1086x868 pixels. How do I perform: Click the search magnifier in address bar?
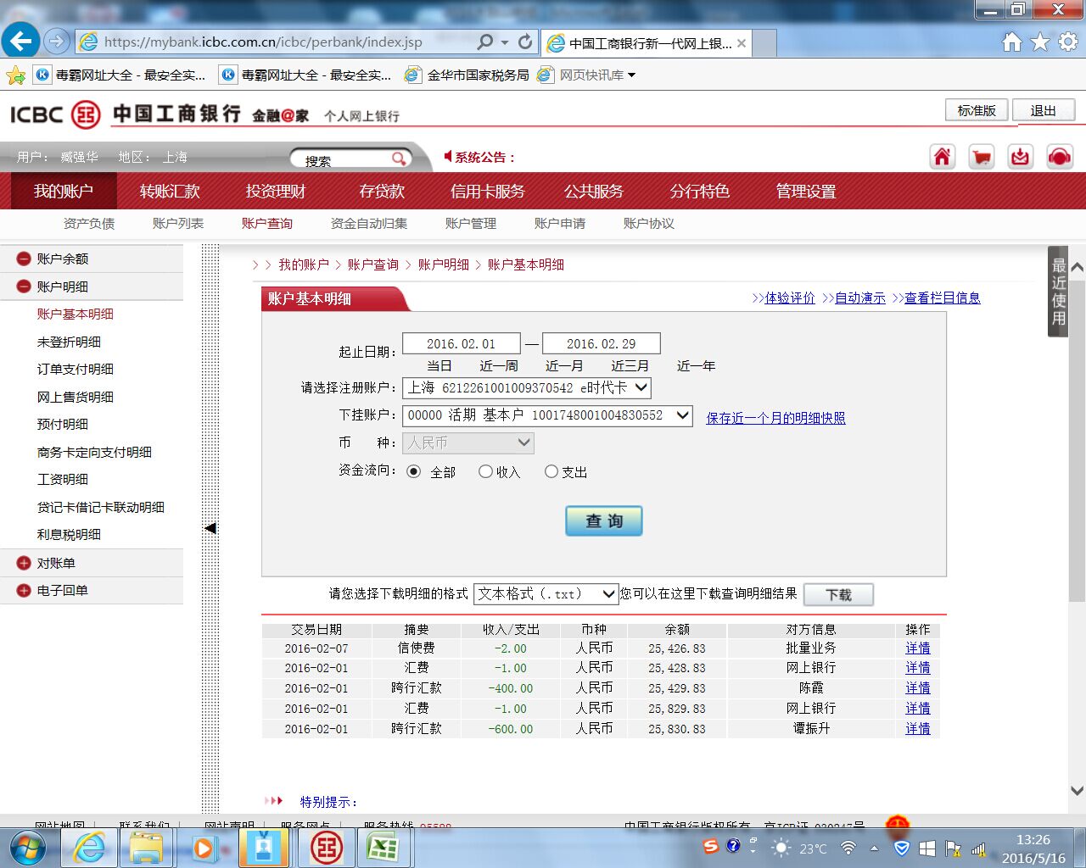485,42
